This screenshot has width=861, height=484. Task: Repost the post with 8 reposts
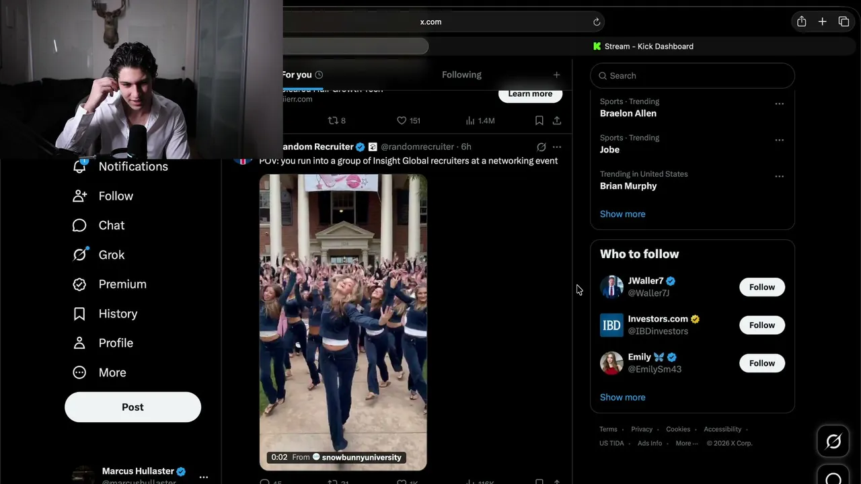click(x=336, y=120)
